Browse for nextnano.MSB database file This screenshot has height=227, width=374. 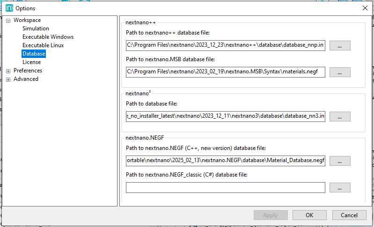pos(340,72)
